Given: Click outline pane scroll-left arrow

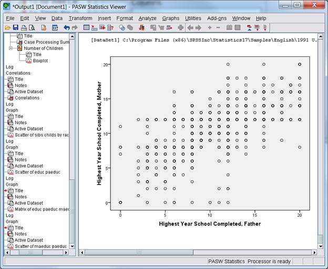Looking at the screenshot, I should click(x=7, y=253).
